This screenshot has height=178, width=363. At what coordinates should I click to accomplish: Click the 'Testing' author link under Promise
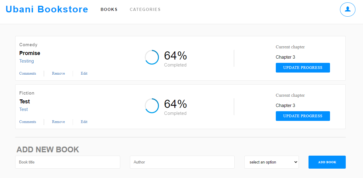click(26, 61)
